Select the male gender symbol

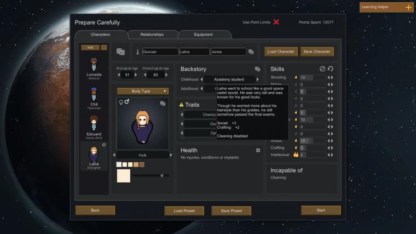tap(127, 101)
